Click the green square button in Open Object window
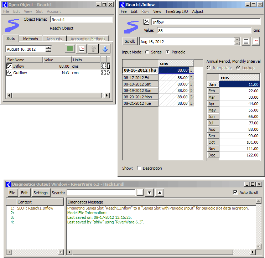This screenshot has height=258, width=265. pyautogui.click(x=70, y=49)
